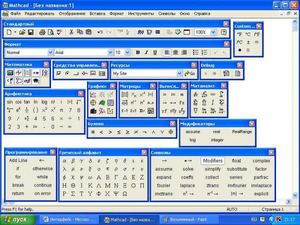300x225 pixels.
Task: Insert checkbox control from Средства управления
Action: tap(59, 73)
